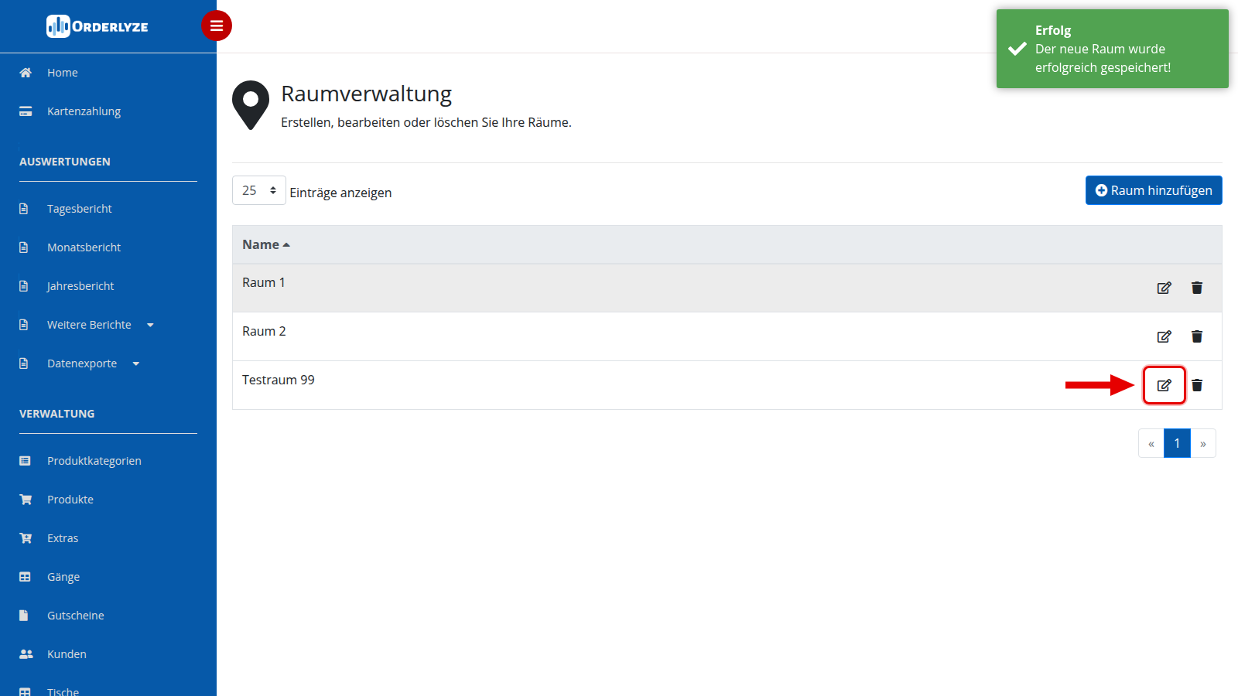Image resolution: width=1238 pixels, height=696 pixels.
Task: Expand the Weitere Berichte submenu arrow
Action: point(150,325)
